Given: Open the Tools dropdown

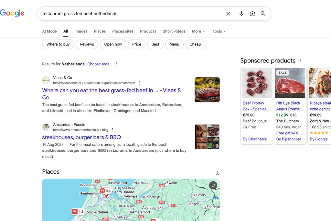Looking at the screenshot, I should 219,31.
